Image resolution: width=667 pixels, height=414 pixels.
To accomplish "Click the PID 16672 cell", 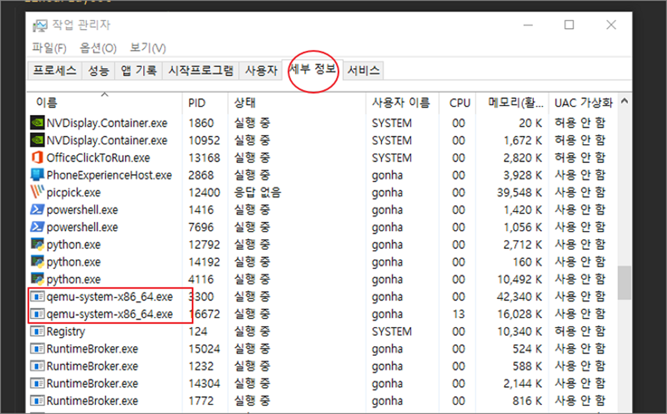I will [x=204, y=314].
